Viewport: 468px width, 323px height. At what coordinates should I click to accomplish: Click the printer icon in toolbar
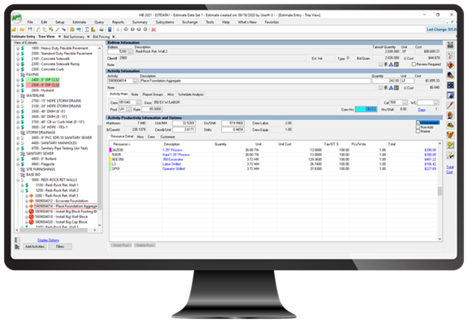[x=102, y=29]
